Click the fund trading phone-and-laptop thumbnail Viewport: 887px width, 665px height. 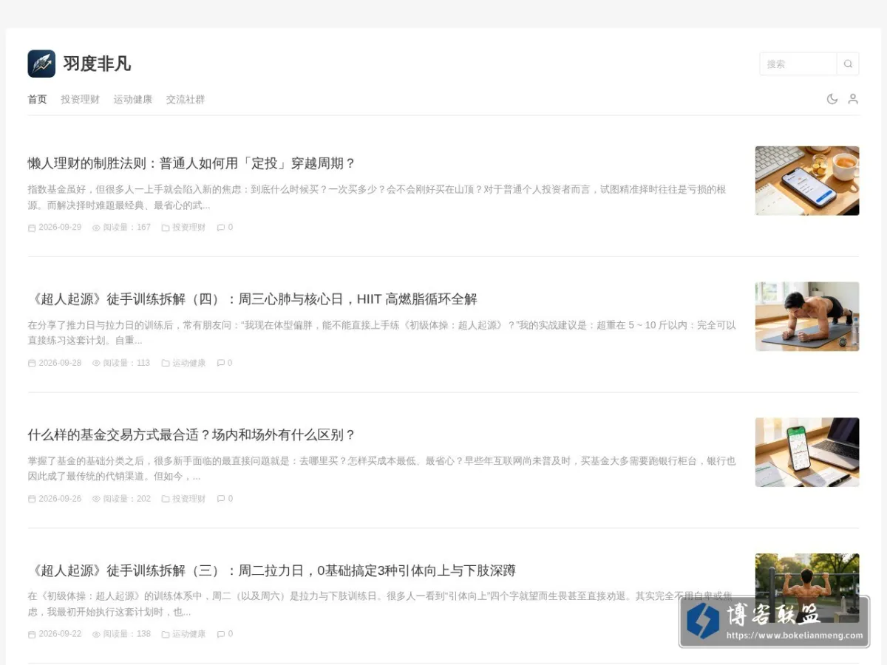coord(807,452)
